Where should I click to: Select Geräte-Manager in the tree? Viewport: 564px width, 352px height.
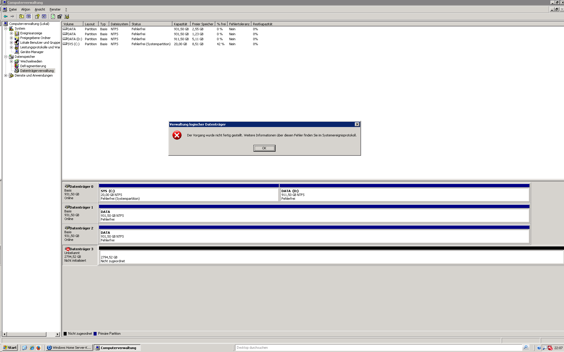point(32,52)
